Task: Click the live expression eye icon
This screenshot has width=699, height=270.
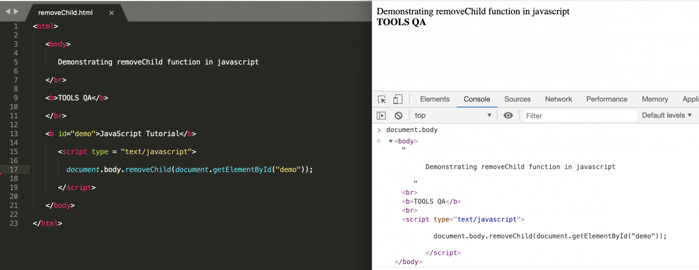Action: (508, 116)
